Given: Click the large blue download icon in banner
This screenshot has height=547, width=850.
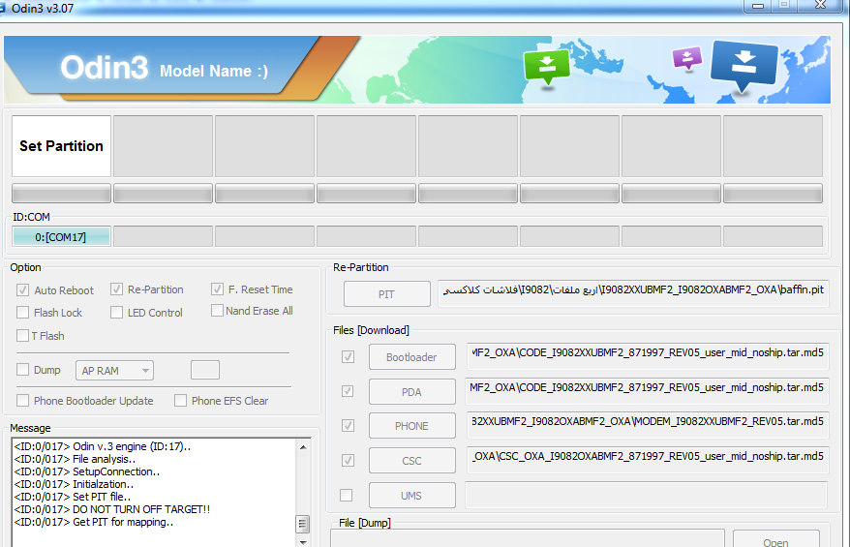Looking at the screenshot, I should (x=744, y=66).
